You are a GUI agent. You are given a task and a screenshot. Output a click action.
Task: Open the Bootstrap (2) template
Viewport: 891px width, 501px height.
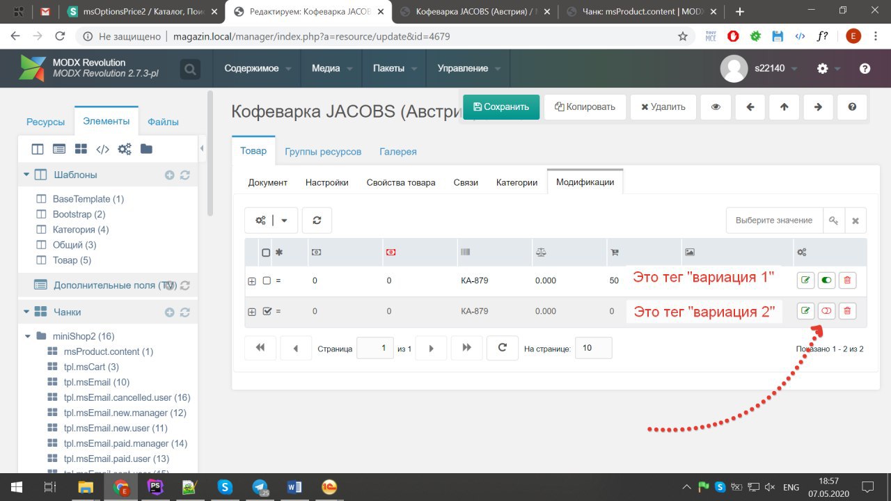point(79,214)
